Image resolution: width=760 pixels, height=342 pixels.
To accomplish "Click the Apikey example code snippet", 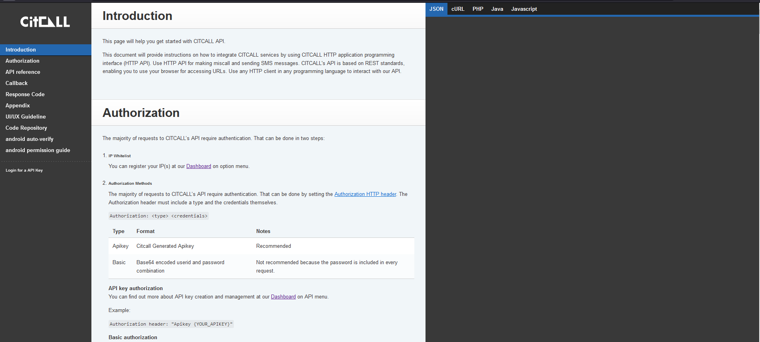I will point(171,324).
